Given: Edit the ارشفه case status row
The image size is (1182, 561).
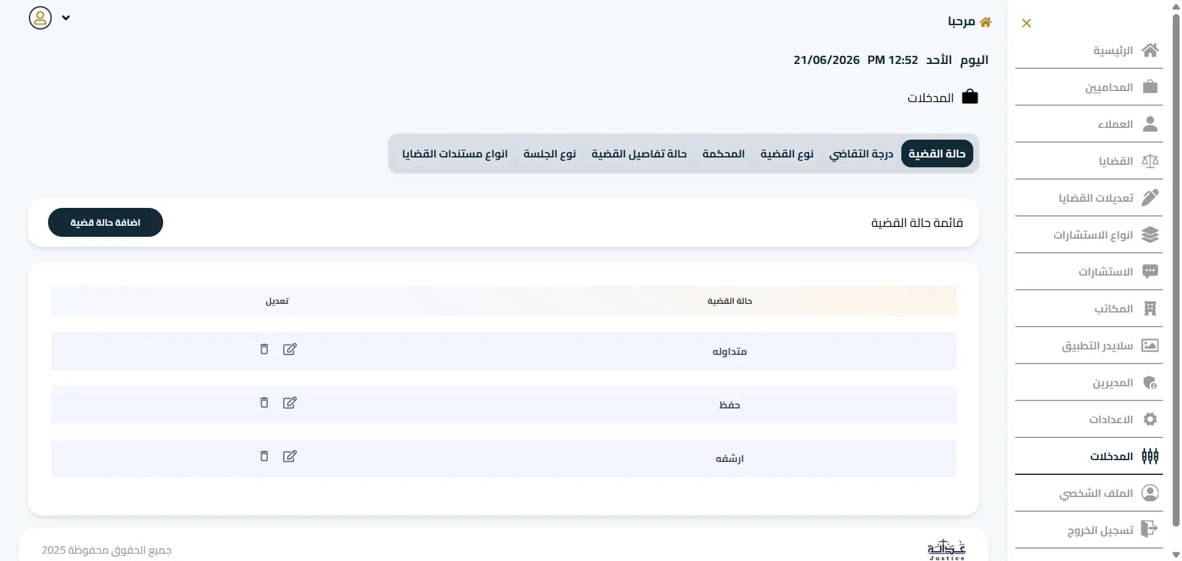Looking at the screenshot, I should [x=290, y=456].
